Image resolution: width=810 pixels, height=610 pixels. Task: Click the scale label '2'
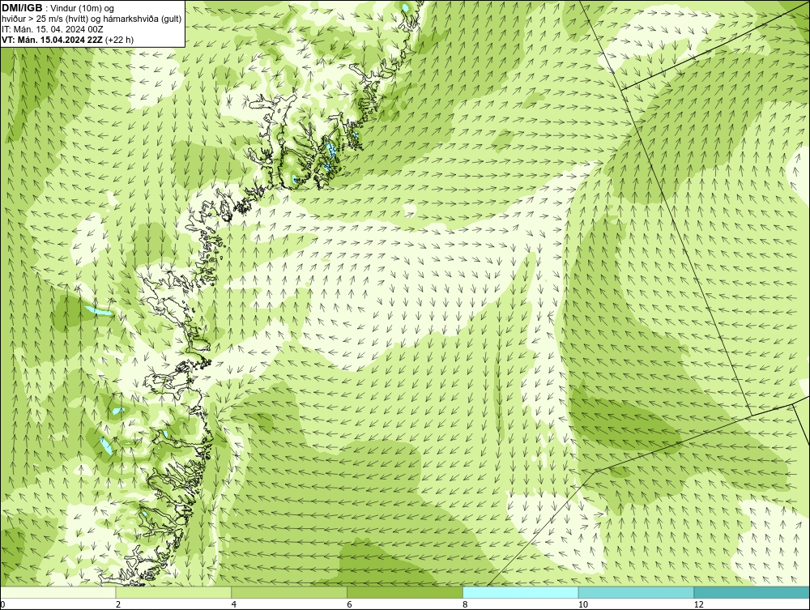pyautogui.click(x=118, y=604)
